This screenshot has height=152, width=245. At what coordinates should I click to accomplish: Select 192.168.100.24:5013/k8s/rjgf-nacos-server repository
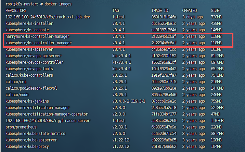48,121
